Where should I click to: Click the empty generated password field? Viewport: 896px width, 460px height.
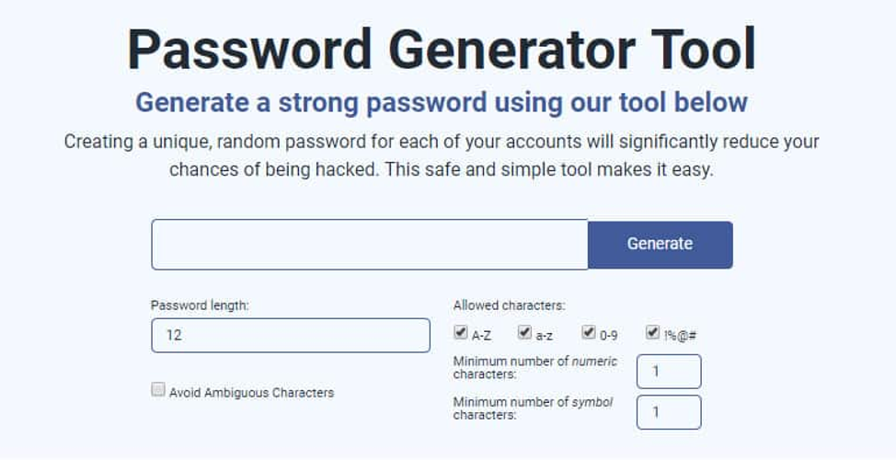click(369, 244)
